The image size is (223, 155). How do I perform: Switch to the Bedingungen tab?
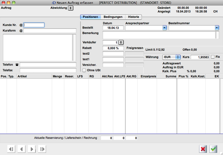[113, 17]
